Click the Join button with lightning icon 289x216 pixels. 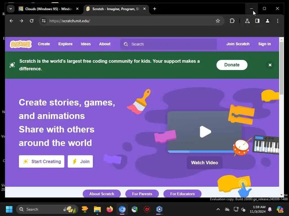[80, 161]
